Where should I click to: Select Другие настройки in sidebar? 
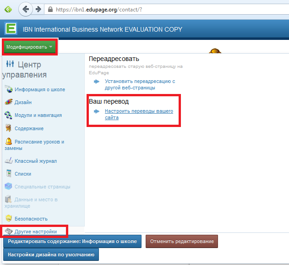pyautogui.click(x=36, y=232)
